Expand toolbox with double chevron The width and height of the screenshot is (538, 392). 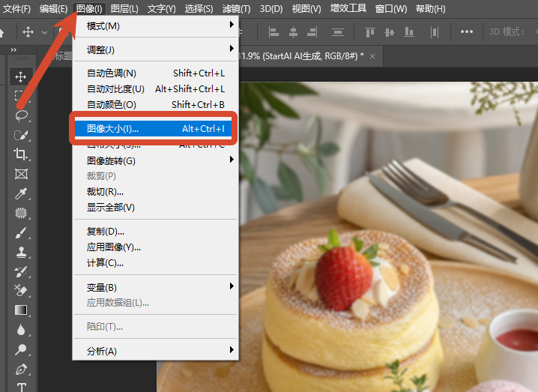(13, 49)
